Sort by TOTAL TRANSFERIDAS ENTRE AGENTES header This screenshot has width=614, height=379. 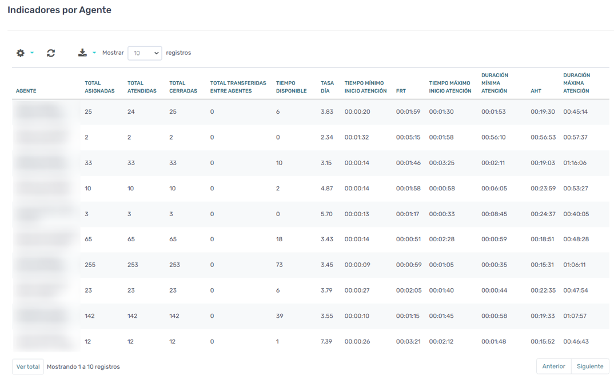[238, 87]
